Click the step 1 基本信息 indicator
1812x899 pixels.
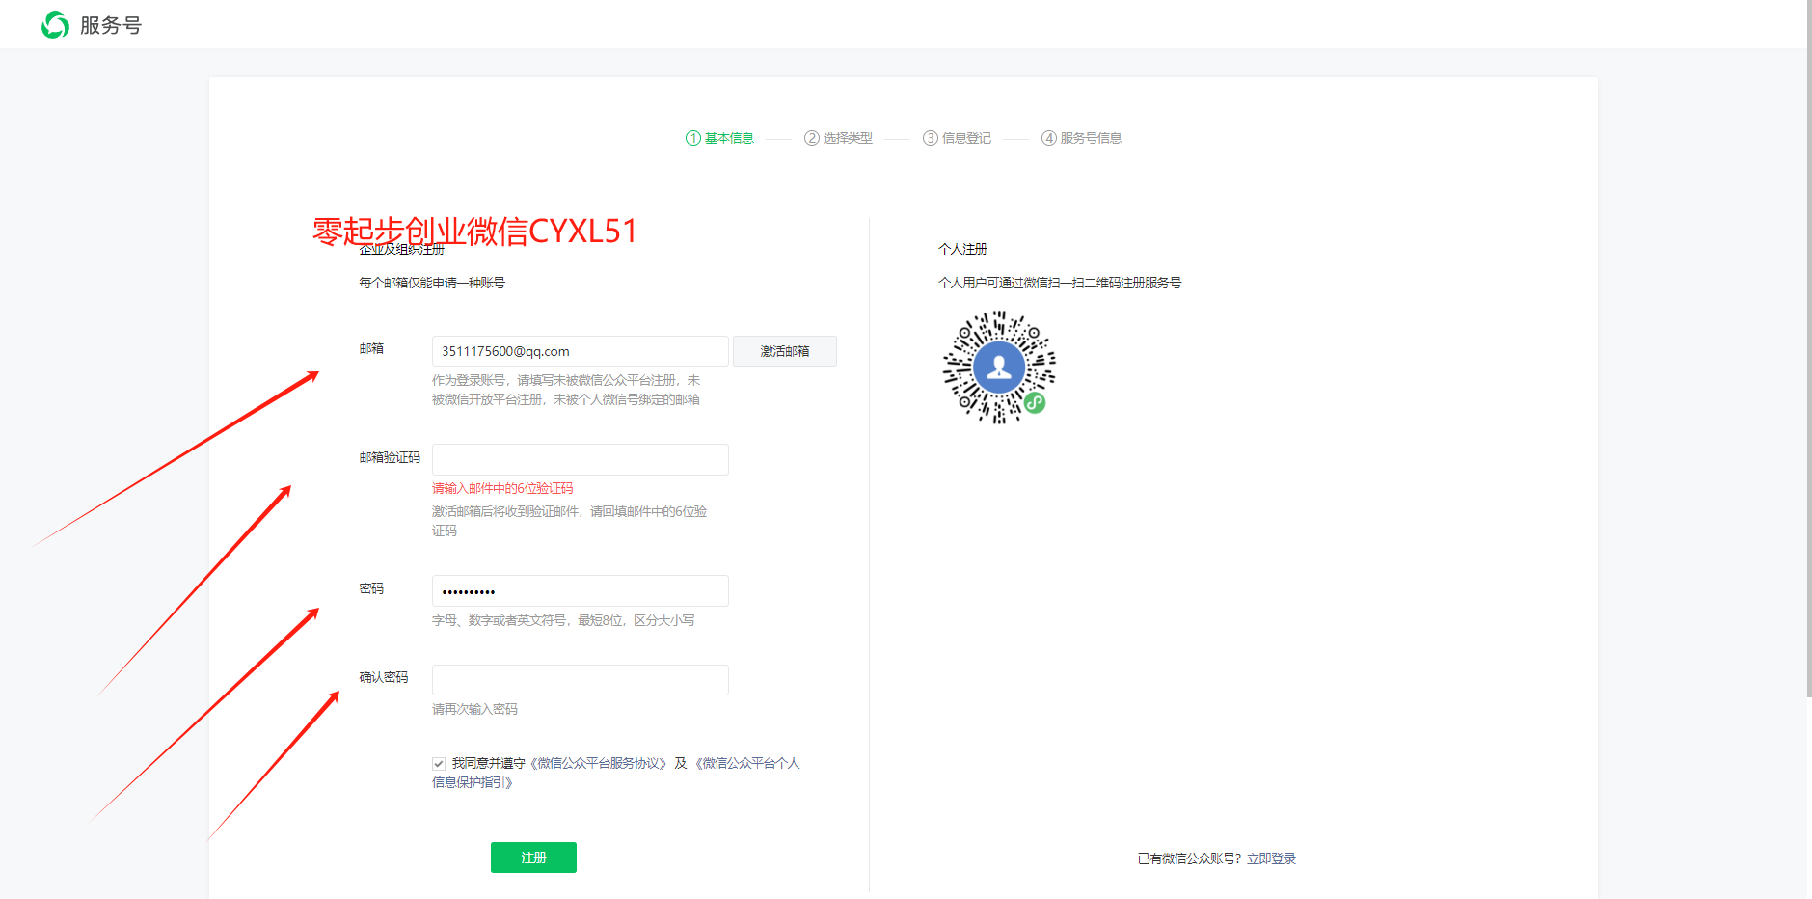(x=719, y=138)
